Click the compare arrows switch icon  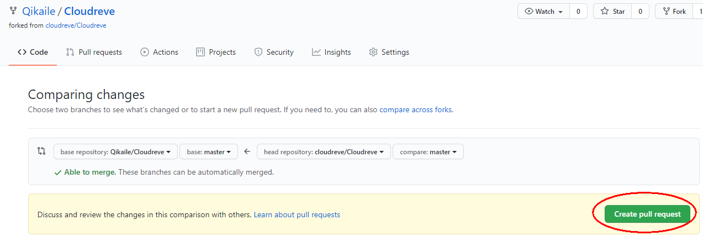click(41, 151)
